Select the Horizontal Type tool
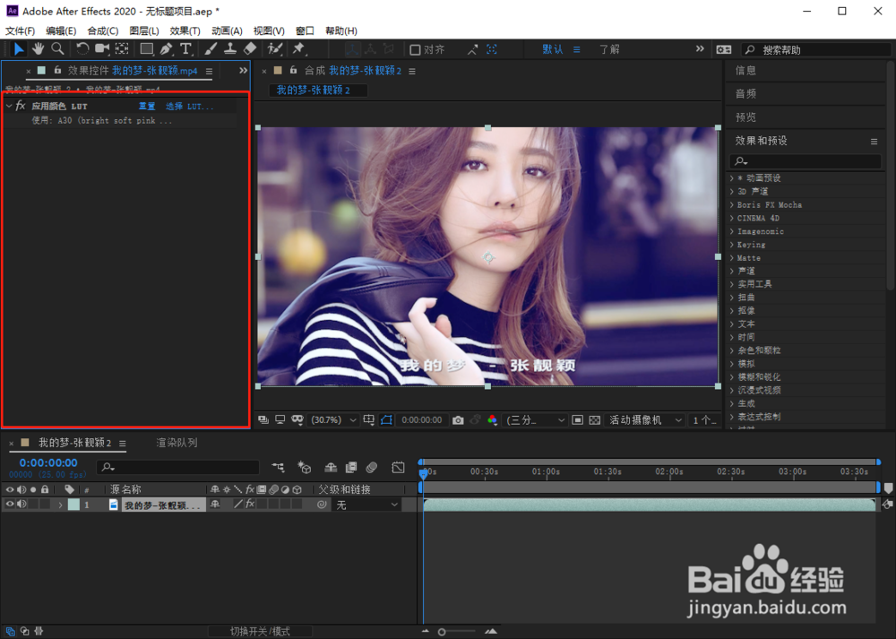The width and height of the screenshot is (896, 639). [x=185, y=49]
